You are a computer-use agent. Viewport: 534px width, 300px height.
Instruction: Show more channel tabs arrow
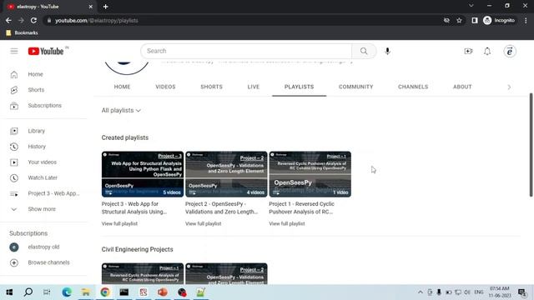click(x=509, y=87)
